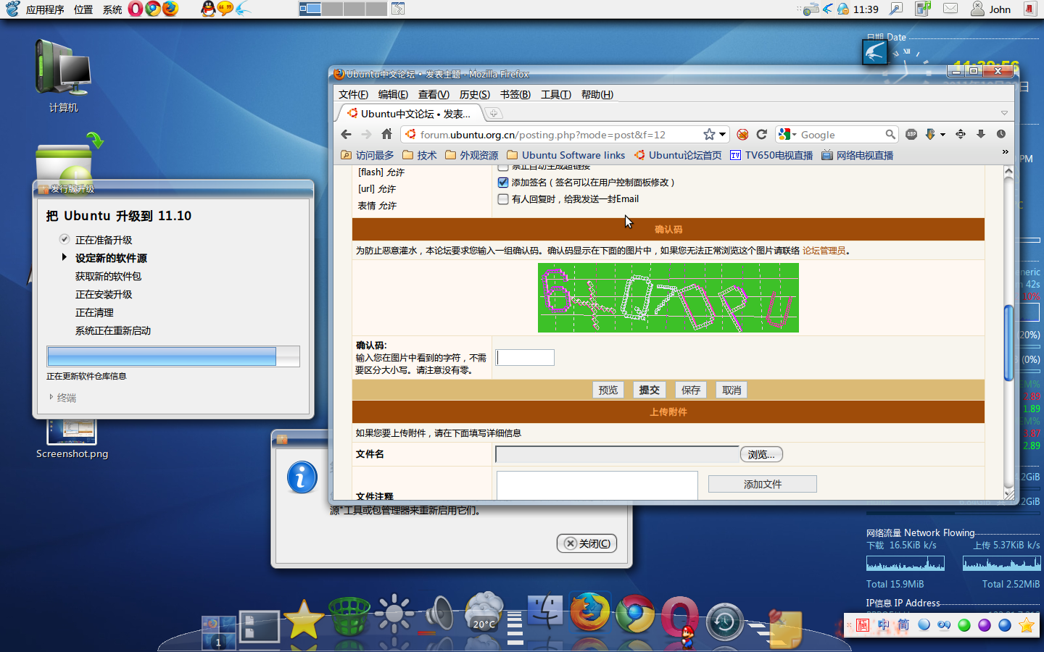1044x652 pixels.
Task: Launch Firefox from the top panel
Action: click(170, 9)
